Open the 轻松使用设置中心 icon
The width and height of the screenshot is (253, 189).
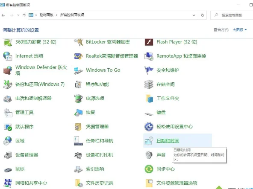tap(149, 127)
